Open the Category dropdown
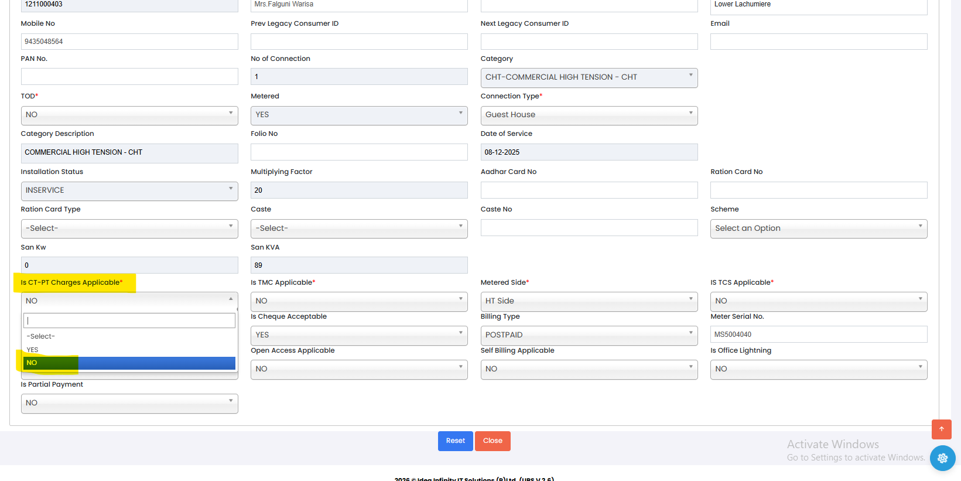Viewport: 961px width, 481px height. [x=589, y=77]
